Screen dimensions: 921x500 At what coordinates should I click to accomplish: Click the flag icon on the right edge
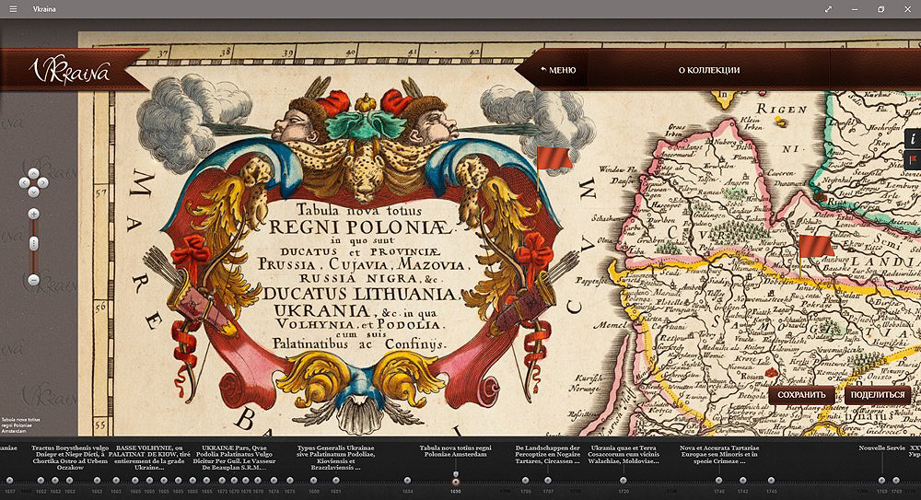(x=913, y=159)
